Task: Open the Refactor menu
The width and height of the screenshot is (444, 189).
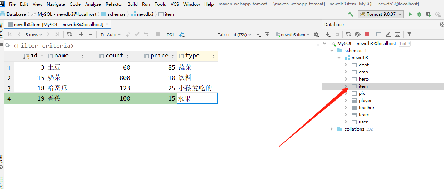Action: 114,4
